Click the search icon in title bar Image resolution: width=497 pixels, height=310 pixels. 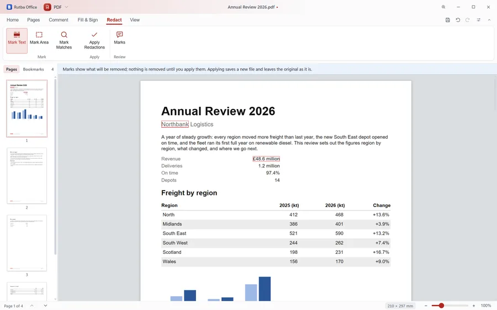(443, 7)
